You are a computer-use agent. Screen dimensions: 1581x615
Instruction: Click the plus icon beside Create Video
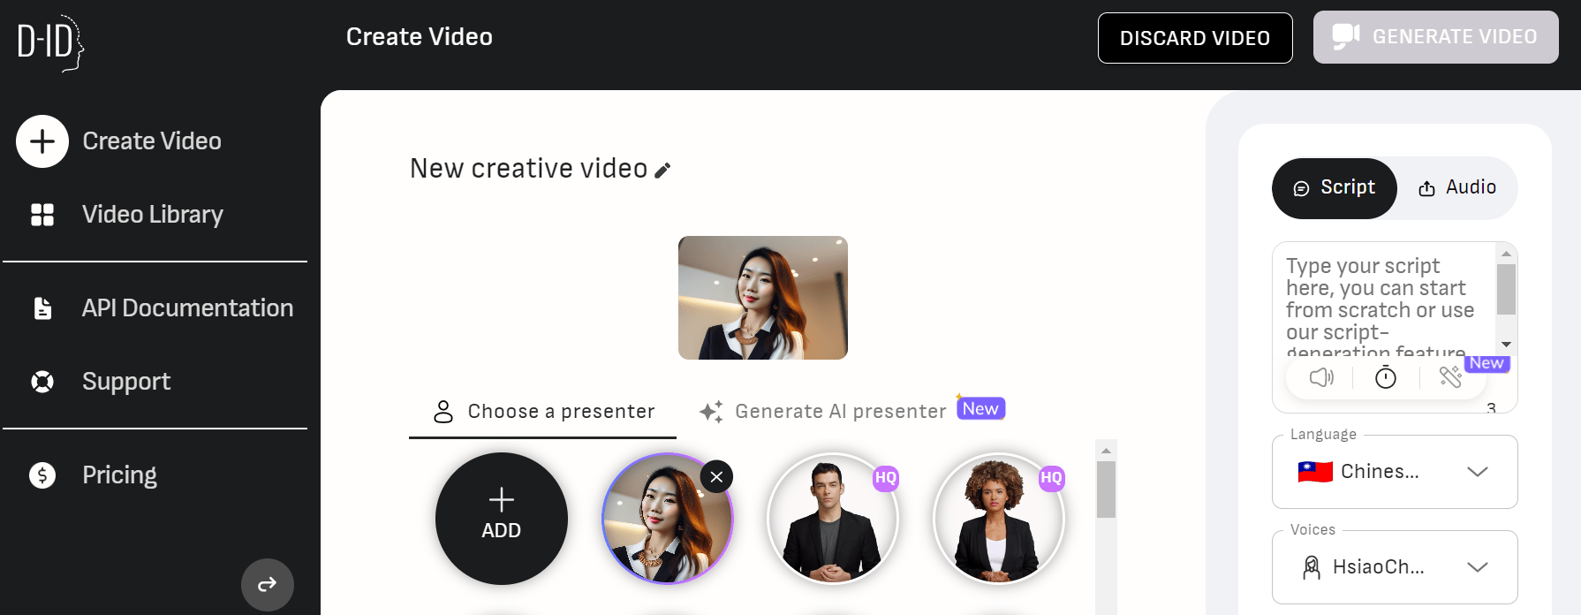(x=42, y=141)
